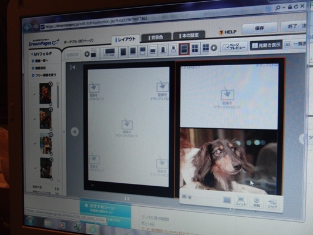This screenshot has width=313, height=235.
Task: Show previous layout options with left arrow
Action: 87,54
